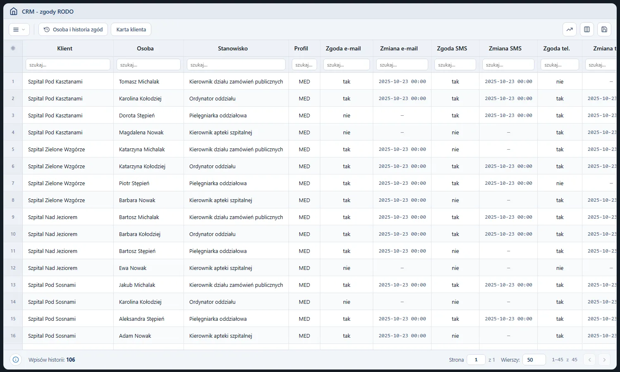The image size is (620, 372).
Task: Sort by Zgoda e-mail column header
Action: click(343, 48)
